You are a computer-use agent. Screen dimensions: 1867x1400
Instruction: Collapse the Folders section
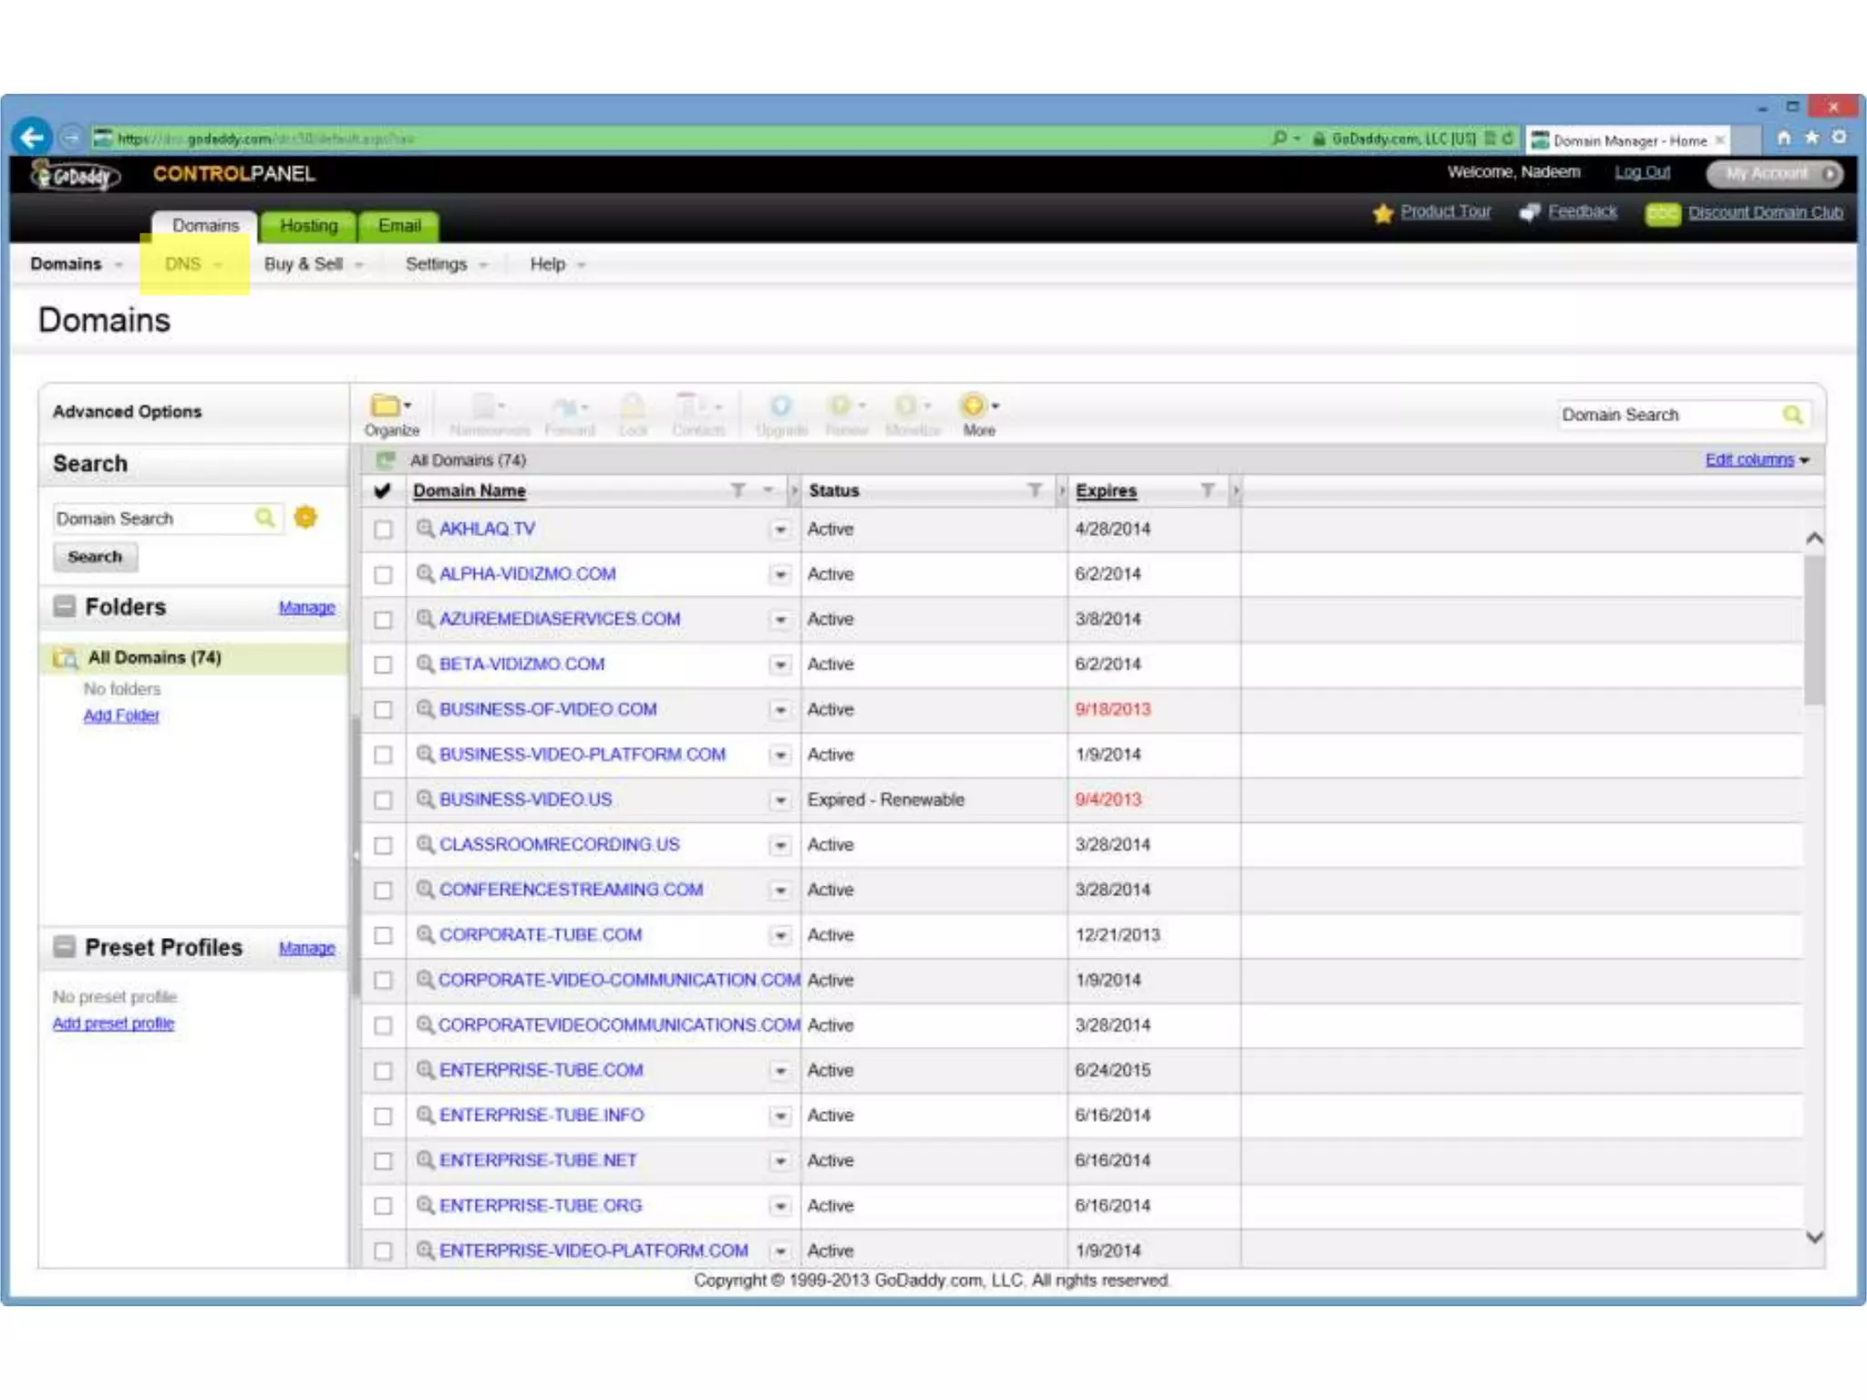(65, 606)
